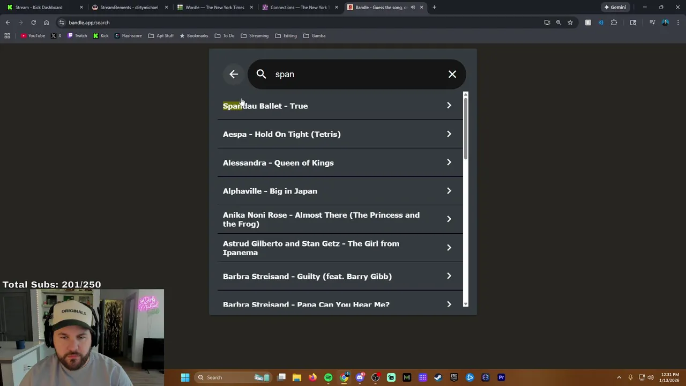This screenshot has height=386, width=686.
Task: Open the Windows Start menu
Action: tap(185, 377)
